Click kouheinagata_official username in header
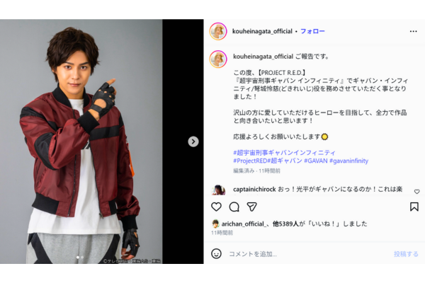This screenshot has height=283, width=425. tap(262, 31)
